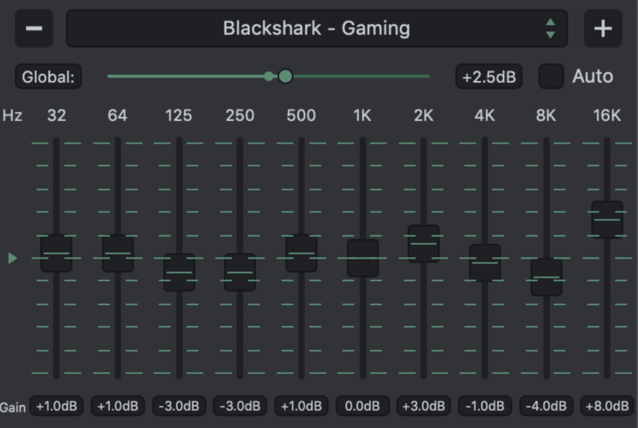Screen dimensions: 638x428
Task: Click the +8.0dB gain field for 16K
Action: [x=607, y=406]
